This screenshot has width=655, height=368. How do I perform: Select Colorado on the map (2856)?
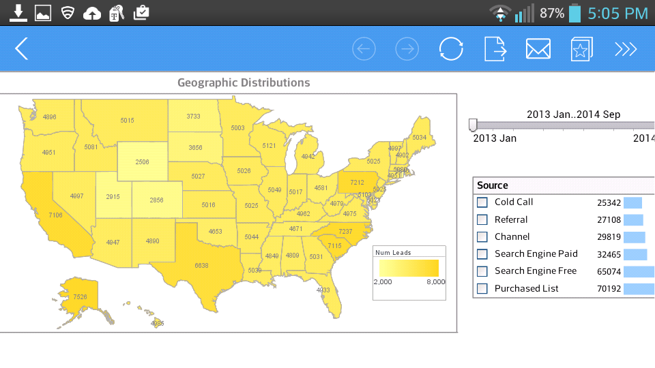(157, 200)
